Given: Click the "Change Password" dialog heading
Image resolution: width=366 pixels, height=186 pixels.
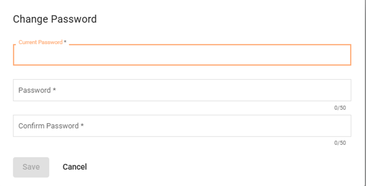Looking at the screenshot, I should click(x=55, y=19).
